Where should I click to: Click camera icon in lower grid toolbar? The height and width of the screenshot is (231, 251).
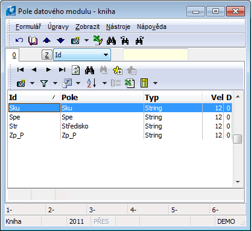click(x=21, y=83)
